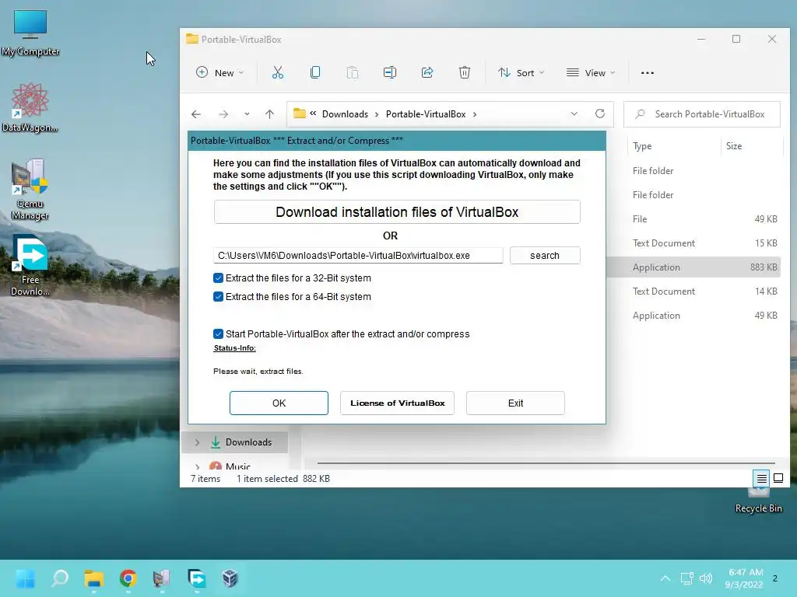Go back with the left arrow in Explorer
The image size is (797, 597).
(x=196, y=114)
